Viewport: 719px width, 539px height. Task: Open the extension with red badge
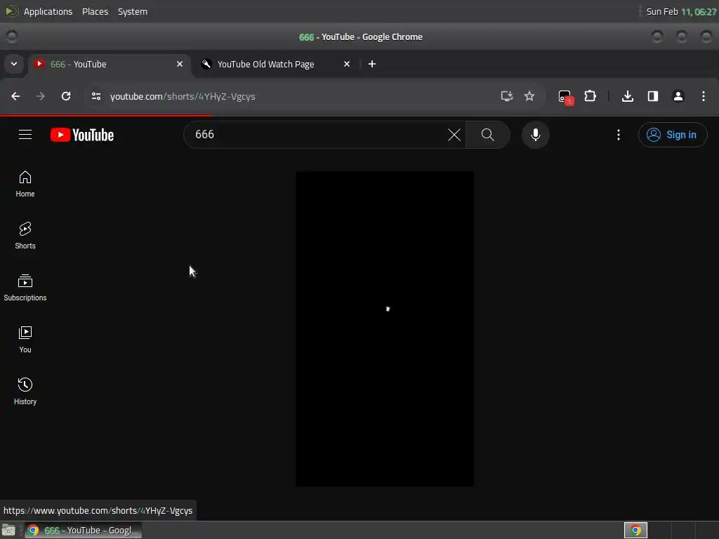tap(565, 97)
